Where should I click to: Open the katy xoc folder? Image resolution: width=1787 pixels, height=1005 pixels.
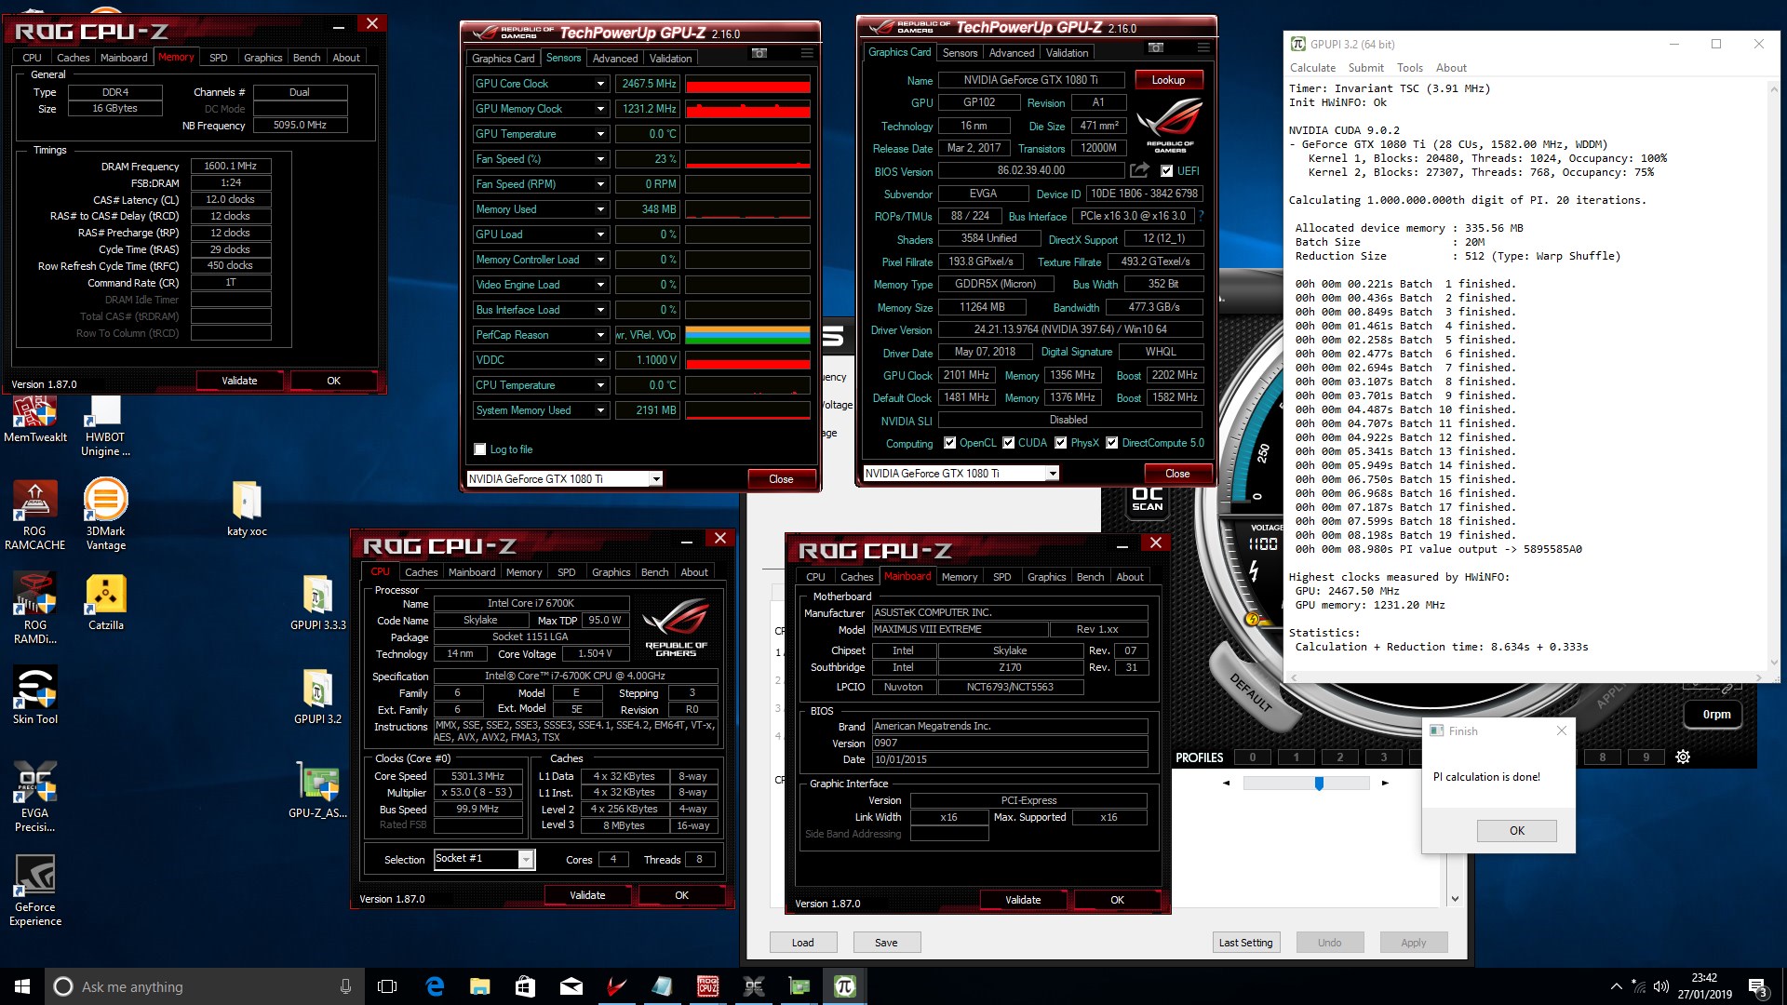[247, 509]
